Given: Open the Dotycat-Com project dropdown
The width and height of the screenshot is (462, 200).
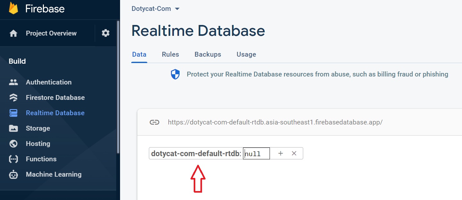Looking at the screenshot, I should tap(156, 9).
